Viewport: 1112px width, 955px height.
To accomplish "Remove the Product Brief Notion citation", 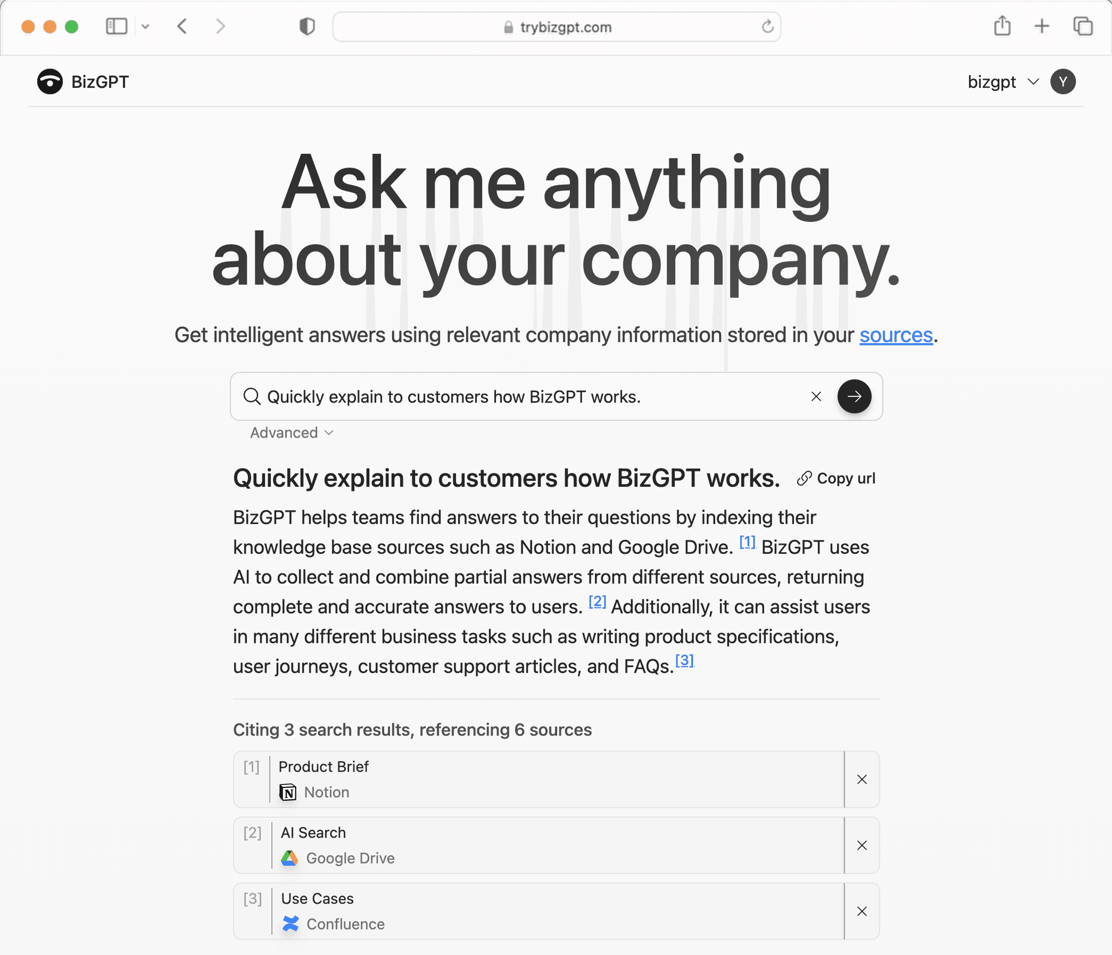I will [862, 780].
